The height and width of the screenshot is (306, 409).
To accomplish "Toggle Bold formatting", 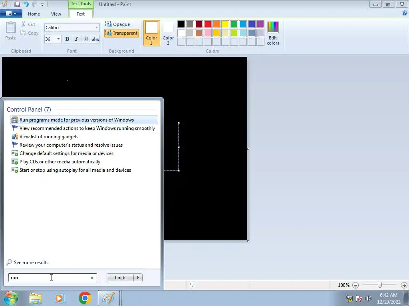I will 67,39.
